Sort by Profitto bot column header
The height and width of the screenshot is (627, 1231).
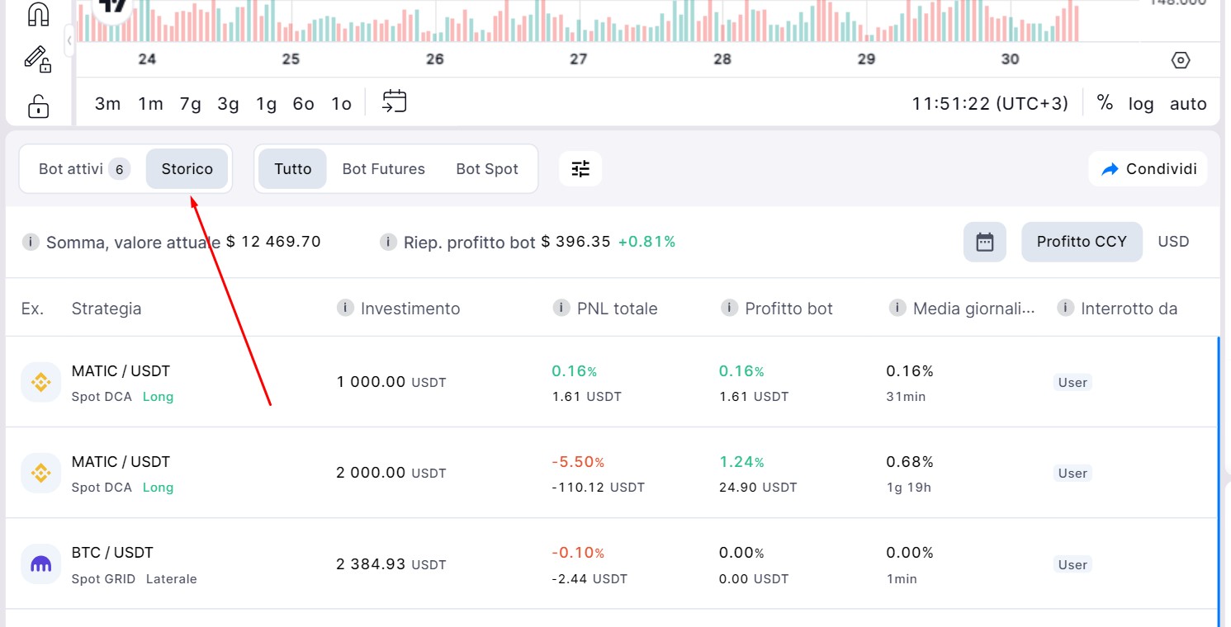tap(788, 309)
